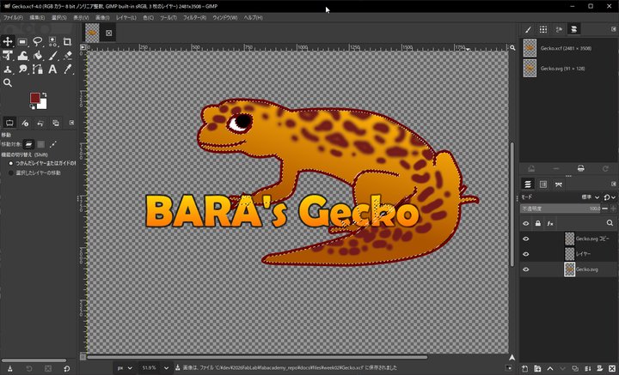This screenshot has width=619, height=375.
Task: Open the right dock tab configuration menu
Action: 614,29
